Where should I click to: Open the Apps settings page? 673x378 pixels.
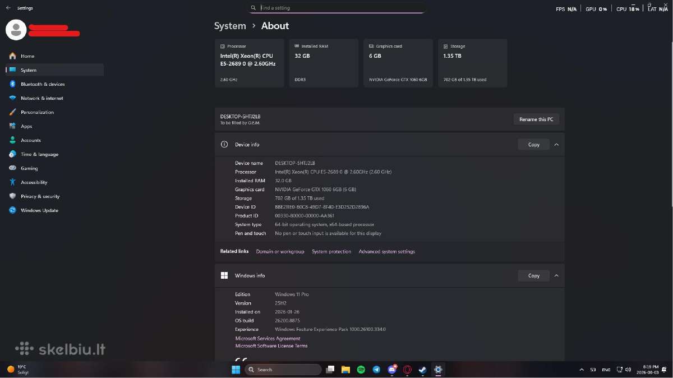pos(54,126)
